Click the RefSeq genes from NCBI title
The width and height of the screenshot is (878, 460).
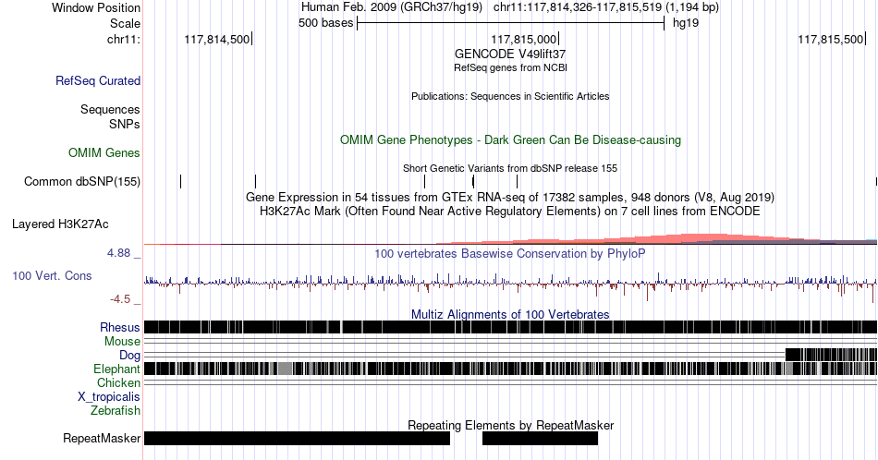[510, 67]
